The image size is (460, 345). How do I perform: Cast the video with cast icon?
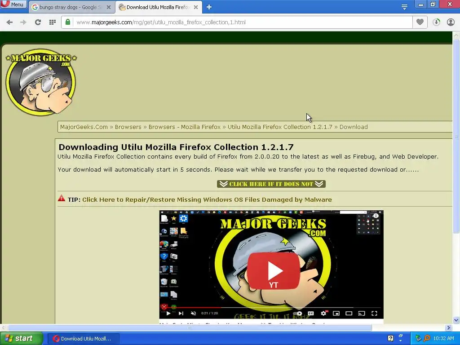coord(362,313)
